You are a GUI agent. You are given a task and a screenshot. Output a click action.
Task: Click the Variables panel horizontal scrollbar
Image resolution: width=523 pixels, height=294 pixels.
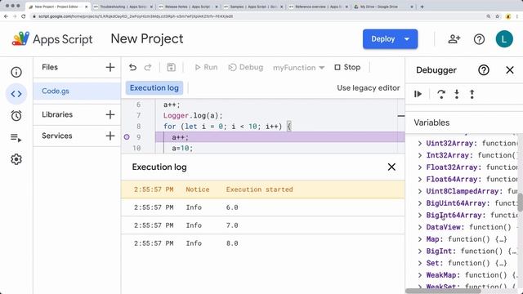pyautogui.click(x=443, y=291)
